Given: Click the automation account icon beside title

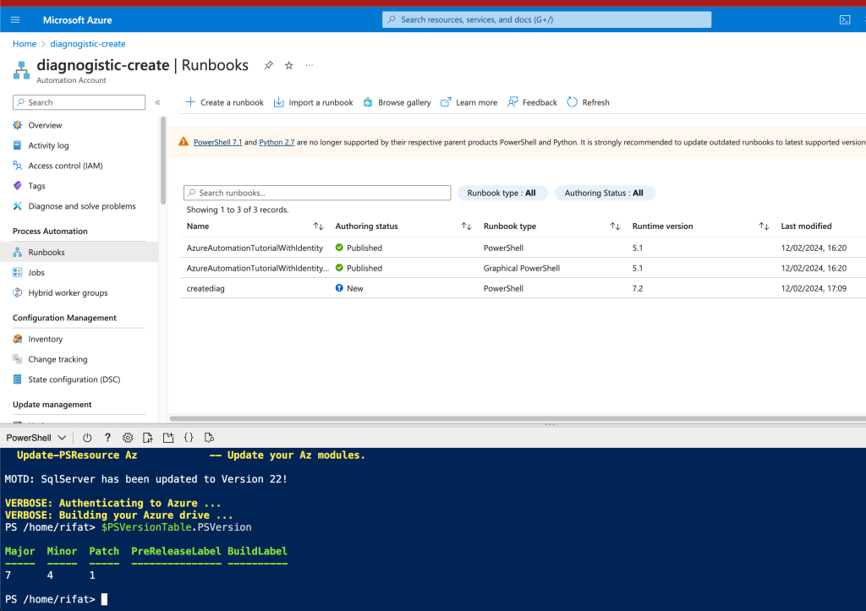Looking at the screenshot, I should coord(21,71).
